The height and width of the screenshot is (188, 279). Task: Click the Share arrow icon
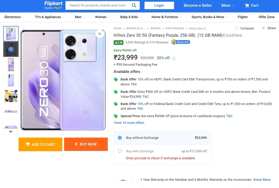tap(263, 28)
